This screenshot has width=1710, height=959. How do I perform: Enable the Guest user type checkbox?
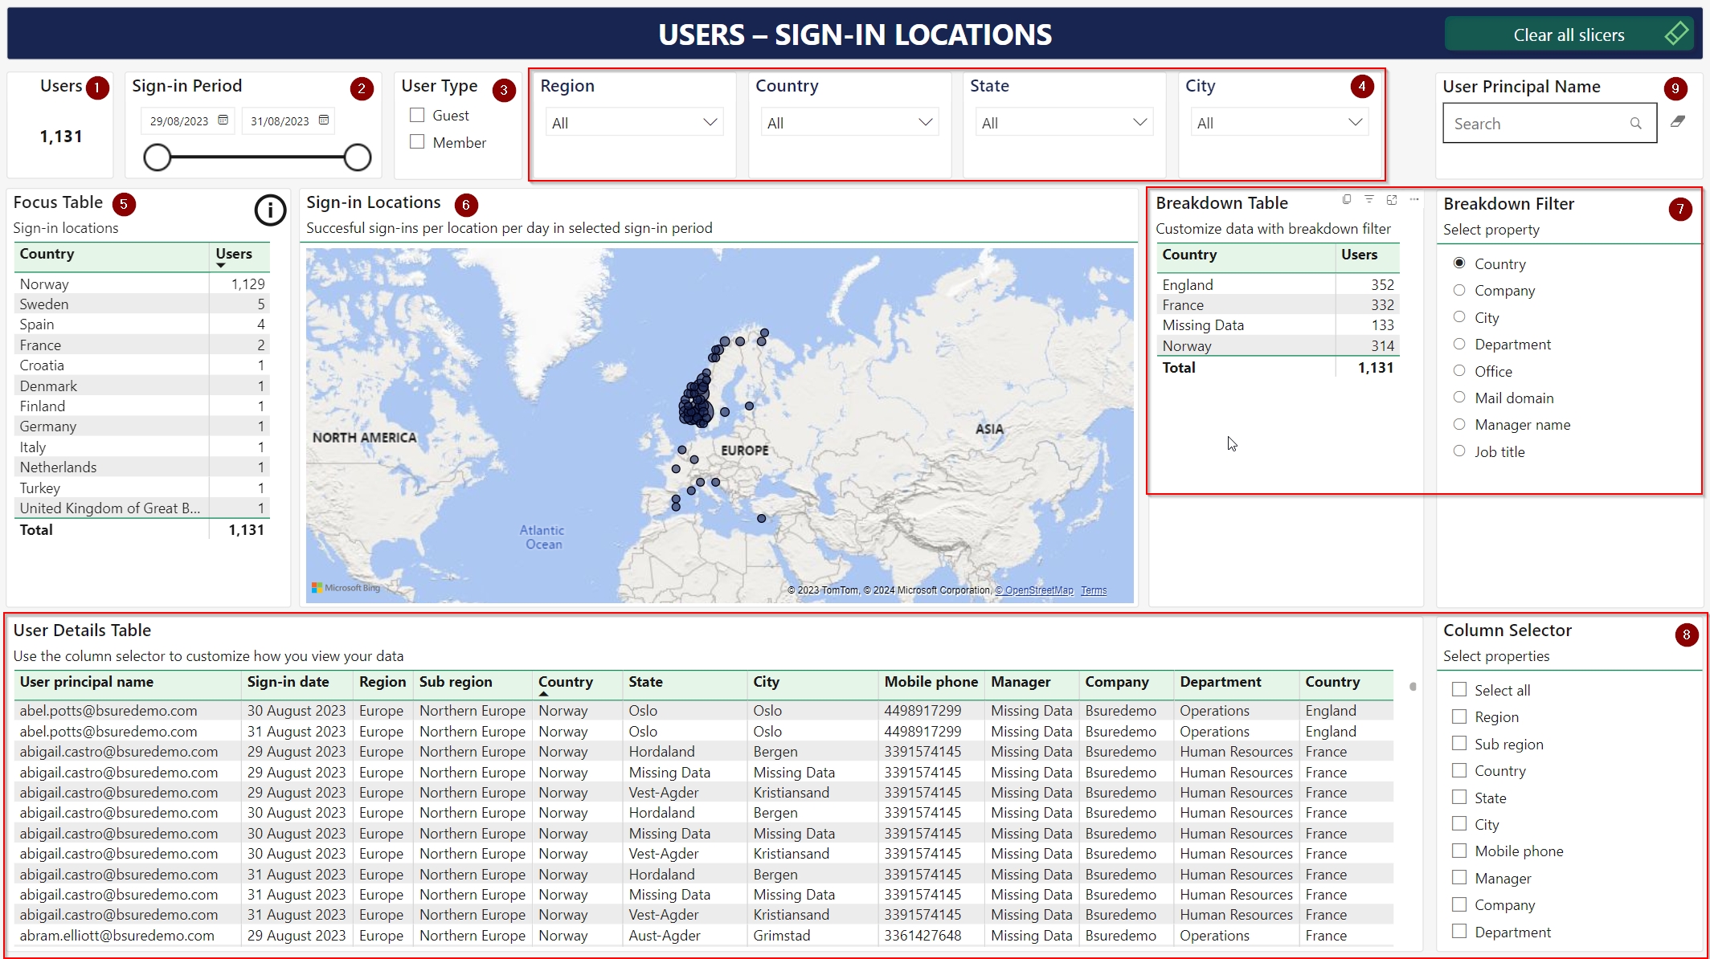tap(417, 115)
